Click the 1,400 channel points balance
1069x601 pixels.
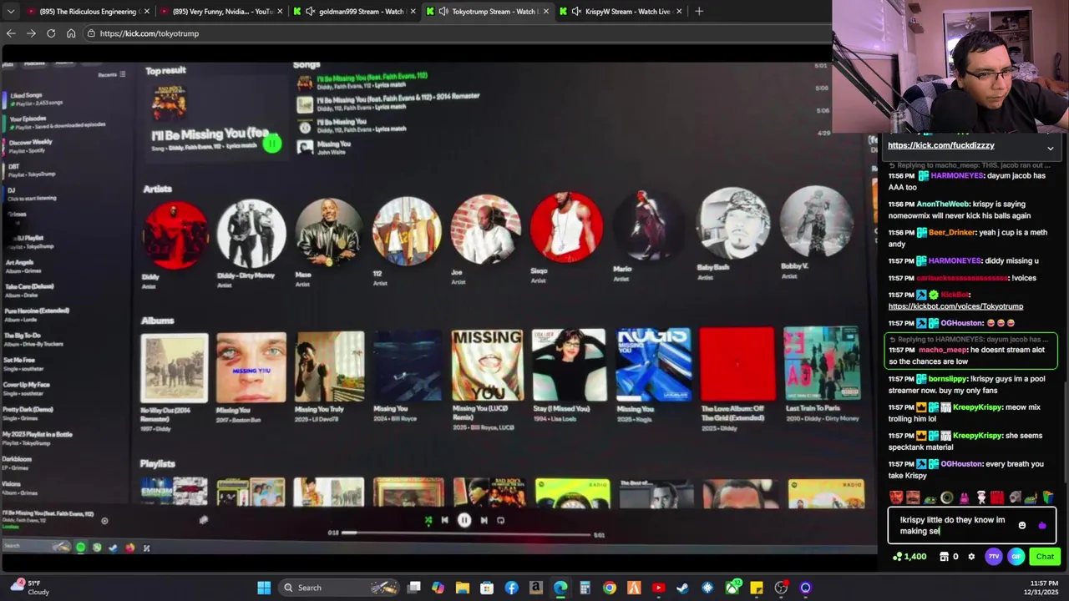pyautogui.click(x=909, y=557)
